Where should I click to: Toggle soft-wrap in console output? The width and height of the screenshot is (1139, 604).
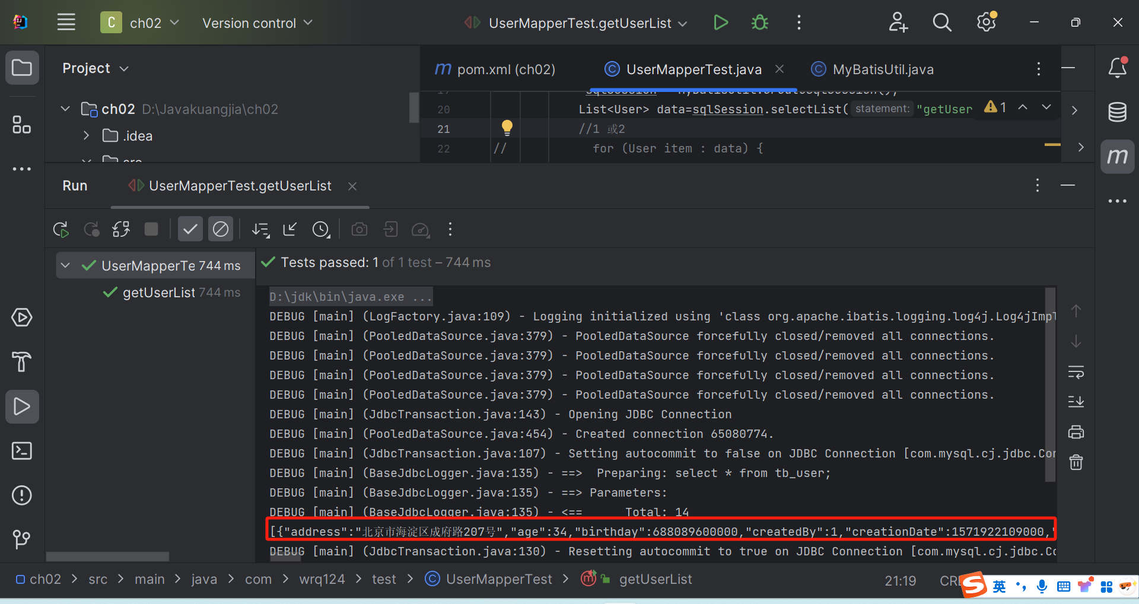tap(1076, 372)
